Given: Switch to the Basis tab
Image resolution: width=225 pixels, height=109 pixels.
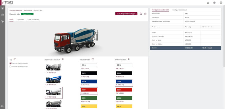Looking at the screenshot, I should [x=11, y=19].
